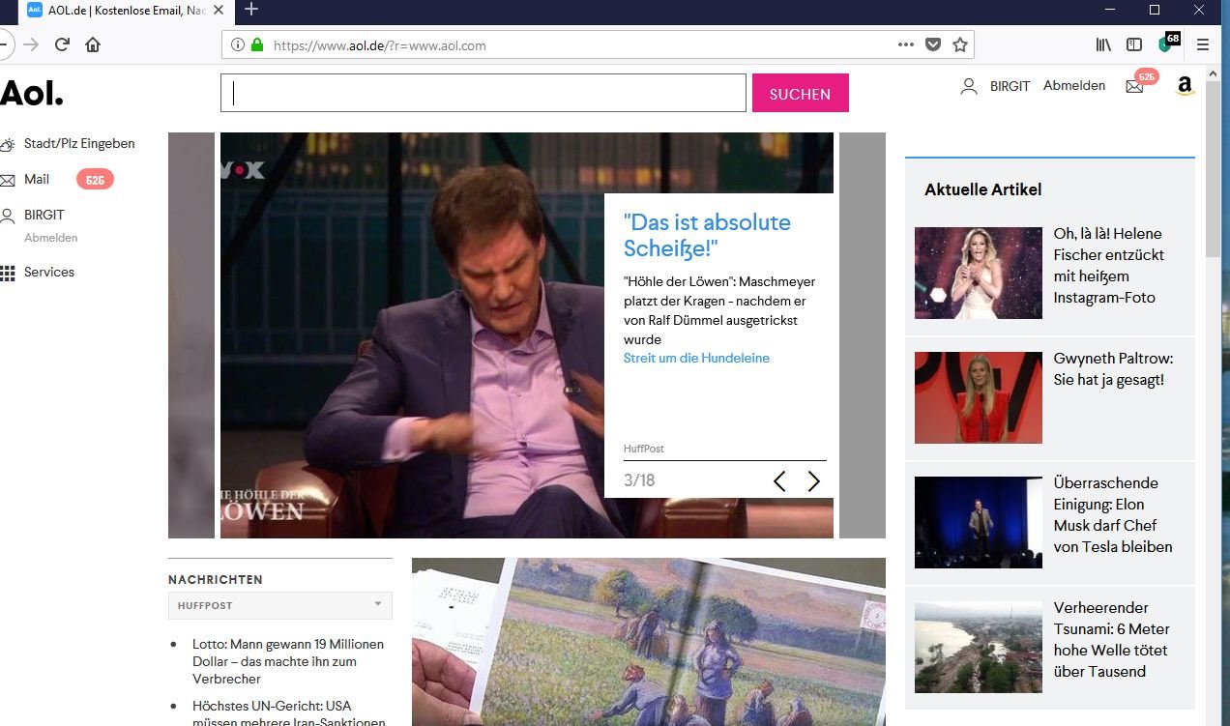Click the Services grid icon
1230x726 pixels.
click(8, 273)
